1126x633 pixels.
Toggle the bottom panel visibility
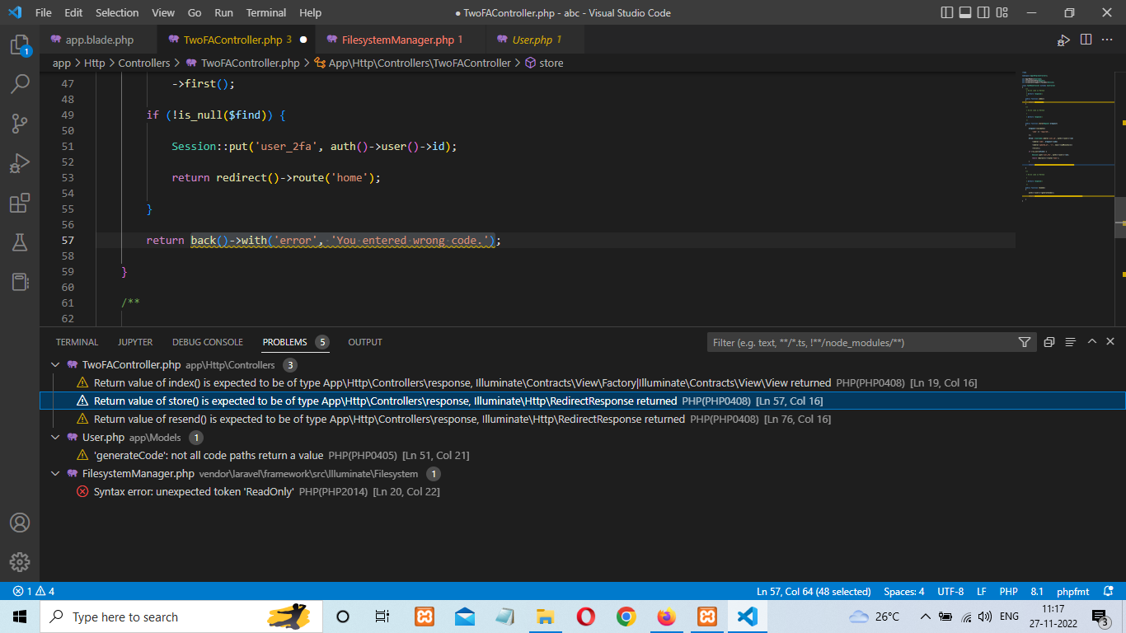[966, 13]
